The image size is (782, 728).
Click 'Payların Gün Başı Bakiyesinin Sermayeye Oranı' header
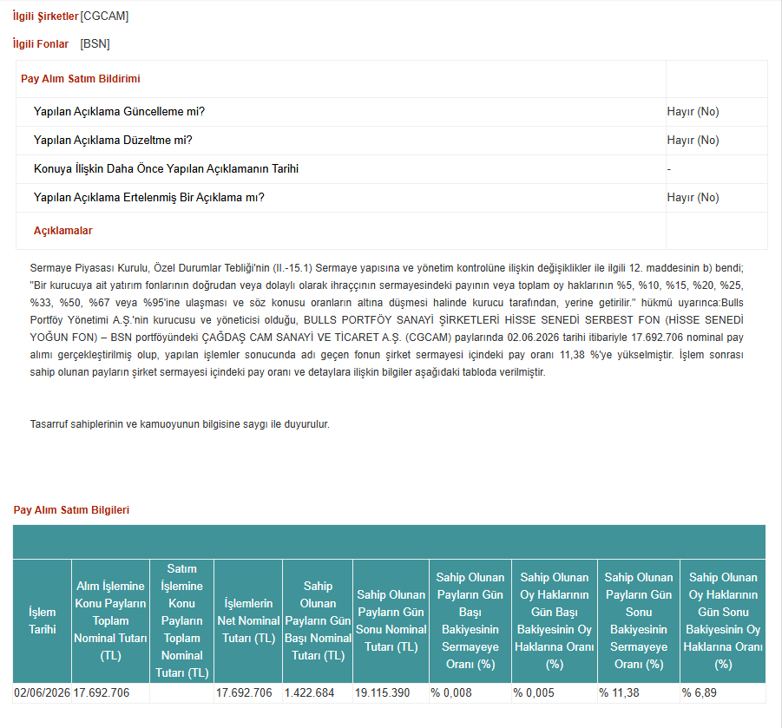(x=470, y=620)
